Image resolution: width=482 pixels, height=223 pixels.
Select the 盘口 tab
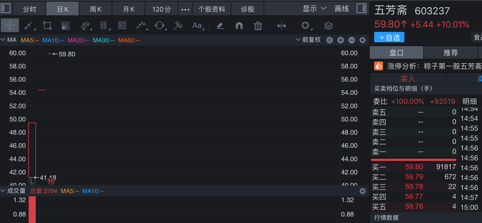396,53
